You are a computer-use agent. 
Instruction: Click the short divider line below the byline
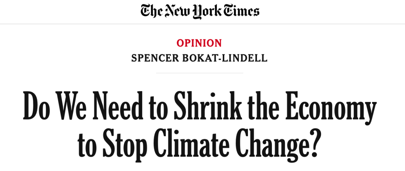tap(199, 73)
